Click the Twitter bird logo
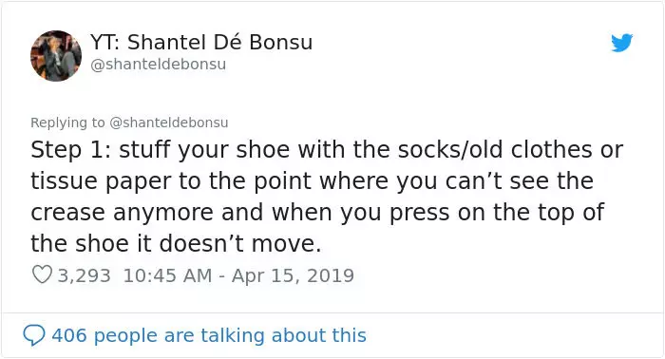 click(622, 43)
